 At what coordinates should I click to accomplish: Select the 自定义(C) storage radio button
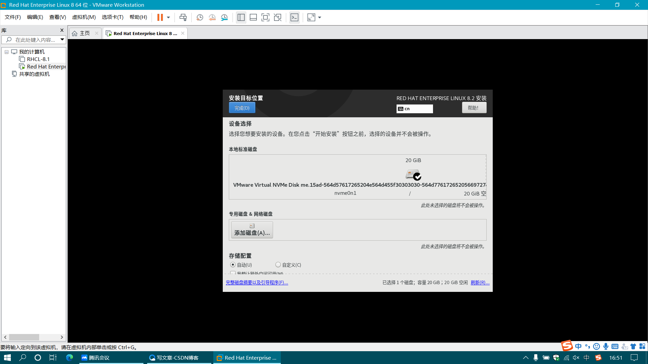(278, 265)
